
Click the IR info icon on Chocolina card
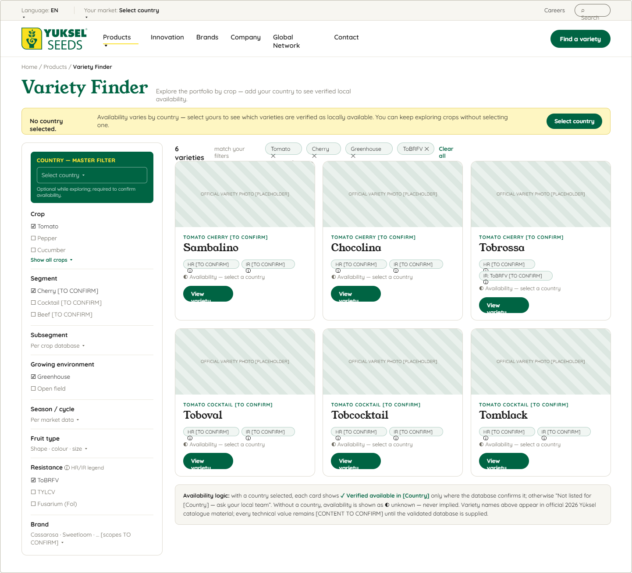[x=396, y=270]
